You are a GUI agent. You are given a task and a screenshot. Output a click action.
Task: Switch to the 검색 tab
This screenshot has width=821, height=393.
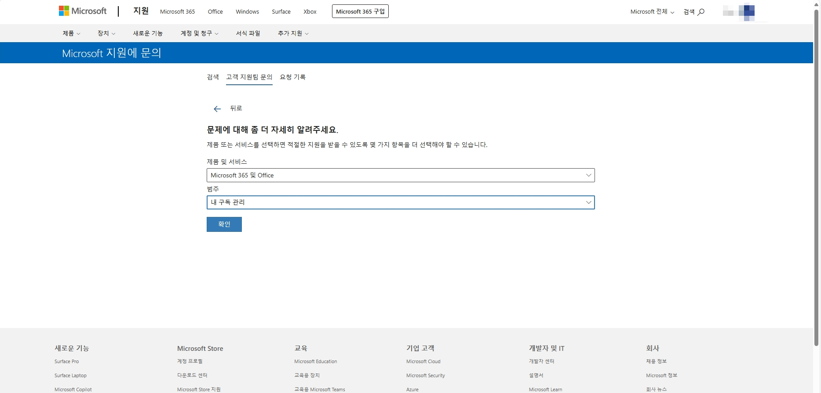click(213, 77)
